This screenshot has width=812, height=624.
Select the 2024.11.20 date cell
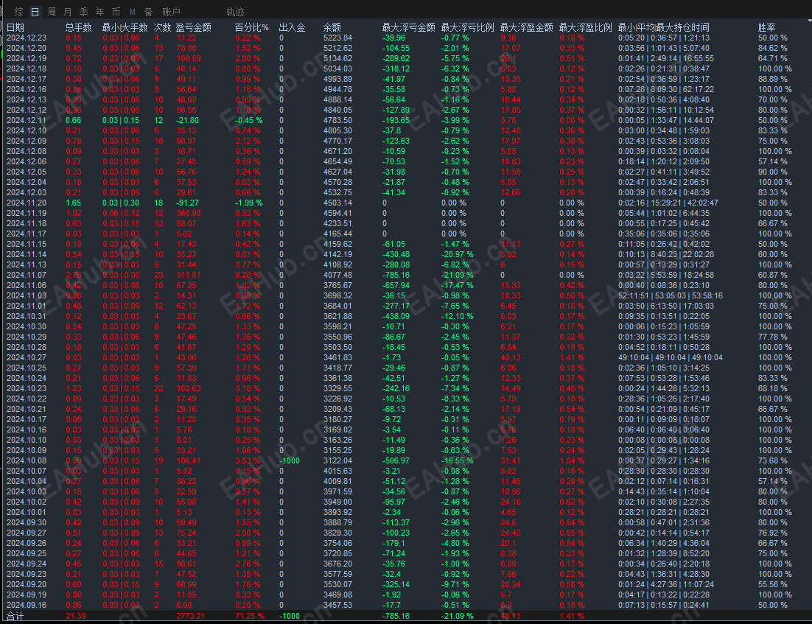click(27, 203)
